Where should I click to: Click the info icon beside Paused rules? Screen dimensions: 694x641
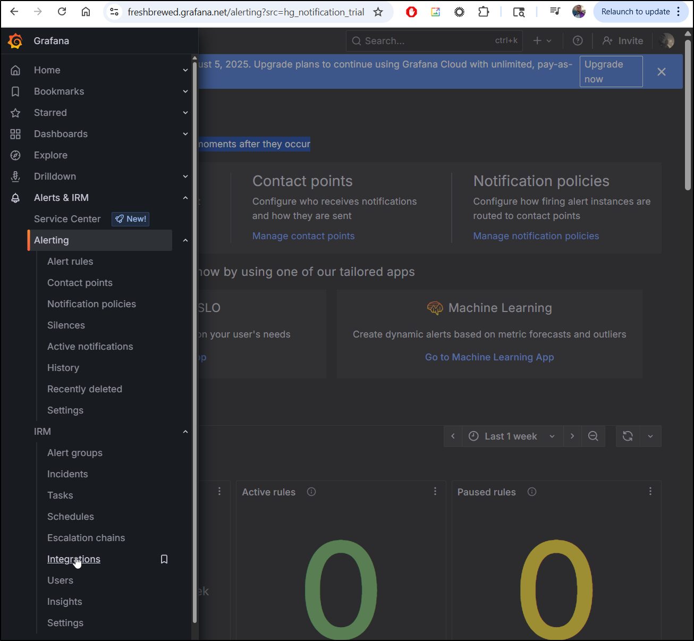[x=532, y=492]
